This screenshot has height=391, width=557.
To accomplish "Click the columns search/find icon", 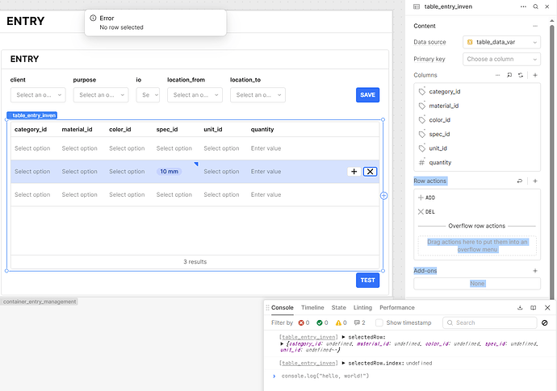I will 509,75.
